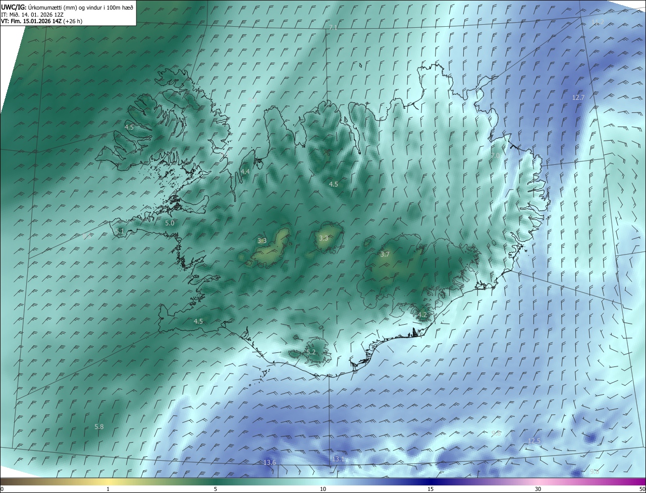Click the 3.7 value label on the glacier
The height and width of the screenshot is (493, 646).
(385, 254)
